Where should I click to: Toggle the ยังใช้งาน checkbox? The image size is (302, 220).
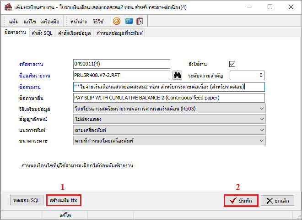pyautogui.click(x=232, y=64)
